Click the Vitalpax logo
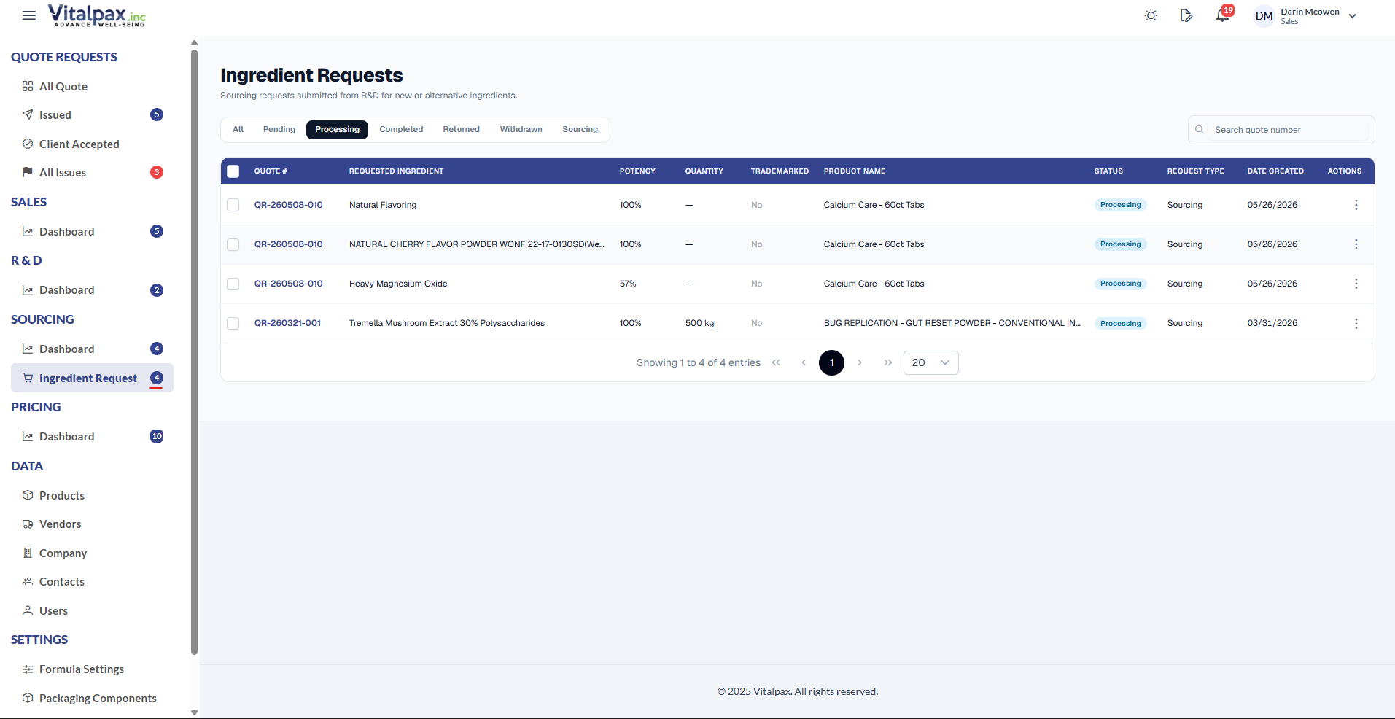Screen dimensions: 1395x719 point(97,15)
